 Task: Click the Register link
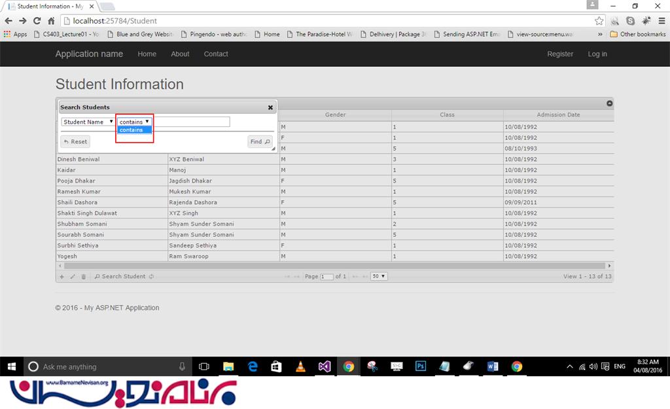560,54
